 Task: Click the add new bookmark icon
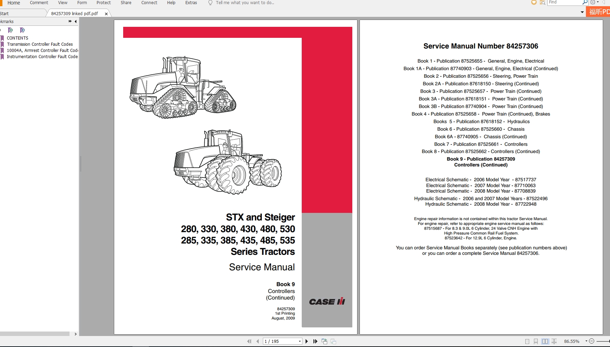click(10, 30)
